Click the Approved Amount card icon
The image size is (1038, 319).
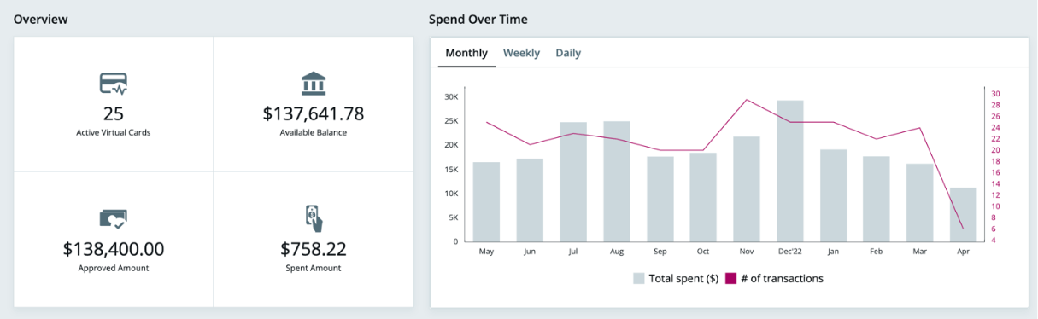pyautogui.click(x=113, y=219)
